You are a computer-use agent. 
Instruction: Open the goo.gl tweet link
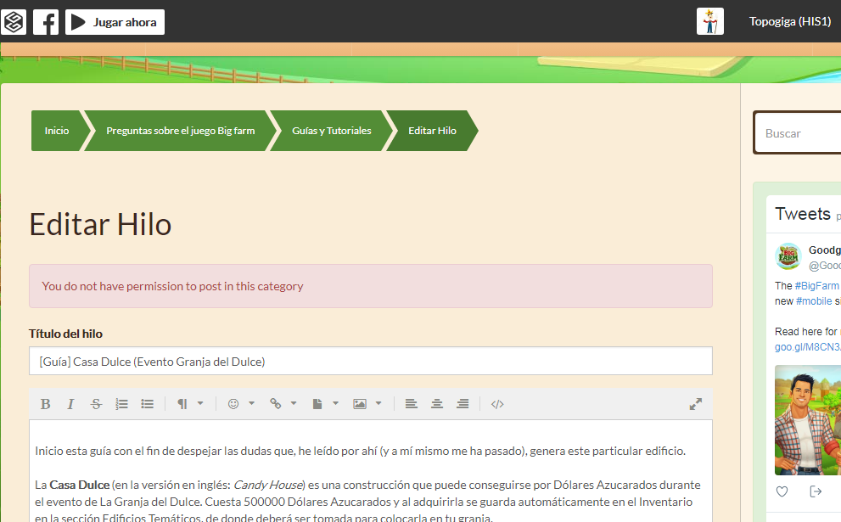(808, 347)
